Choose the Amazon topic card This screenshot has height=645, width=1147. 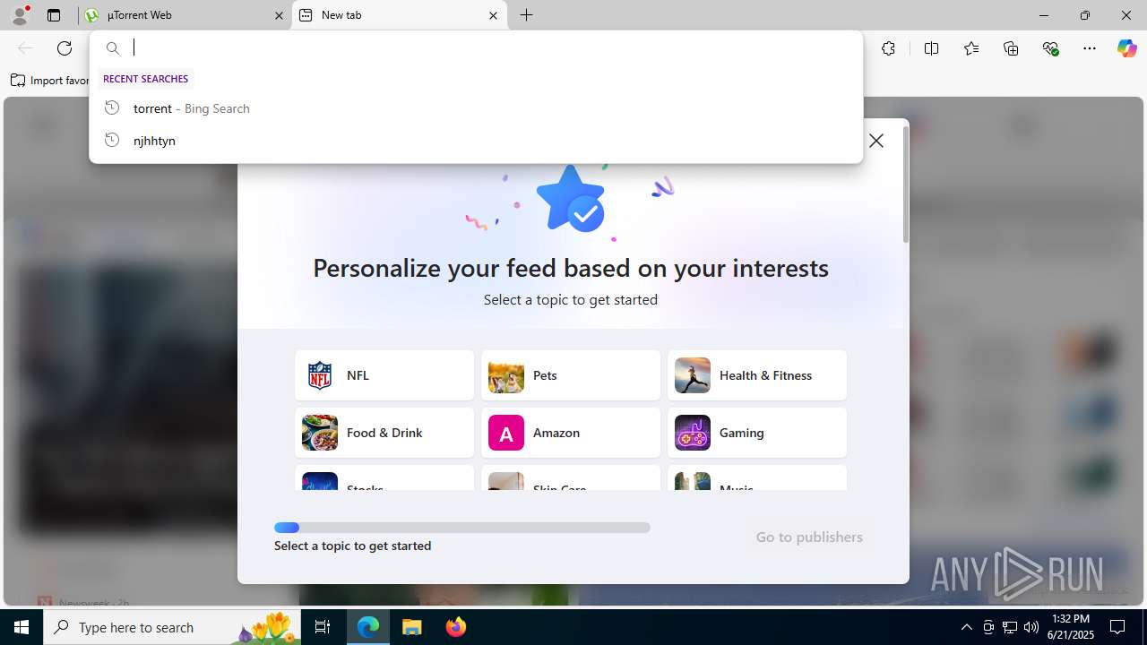tap(571, 433)
